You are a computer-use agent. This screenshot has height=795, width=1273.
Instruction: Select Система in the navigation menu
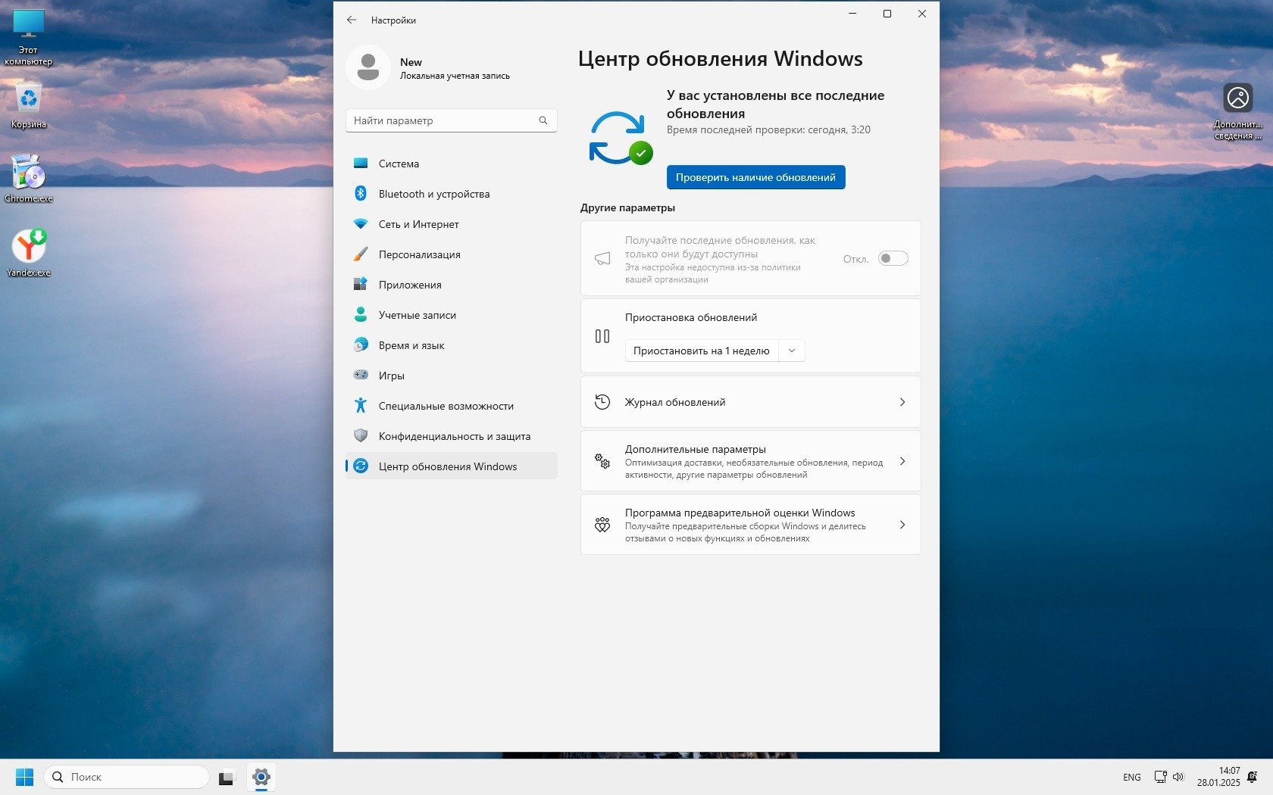(399, 164)
